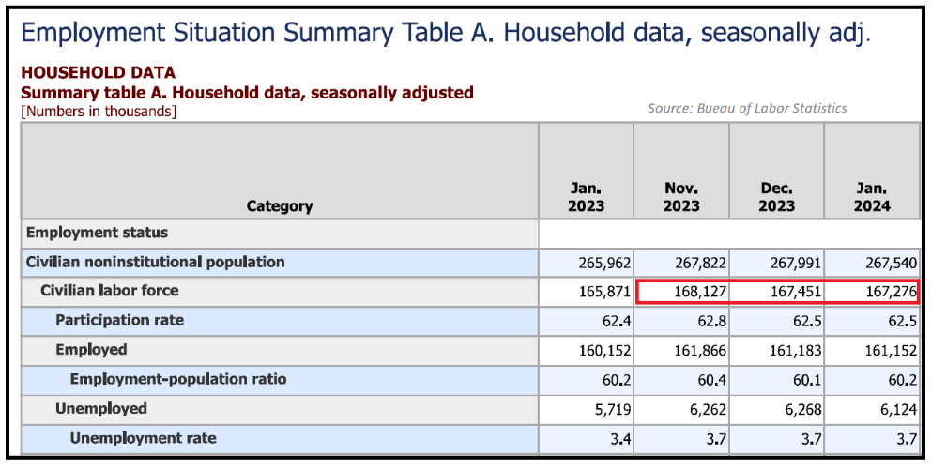Image resolution: width=931 pixels, height=469 pixels.
Task: Select labor force value 167,276
Action: (x=891, y=292)
